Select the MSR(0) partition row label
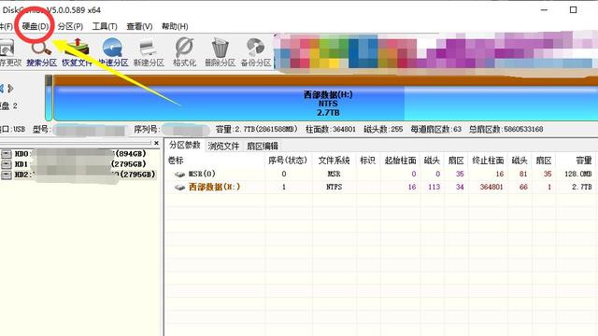The image size is (598, 336). point(202,175)
